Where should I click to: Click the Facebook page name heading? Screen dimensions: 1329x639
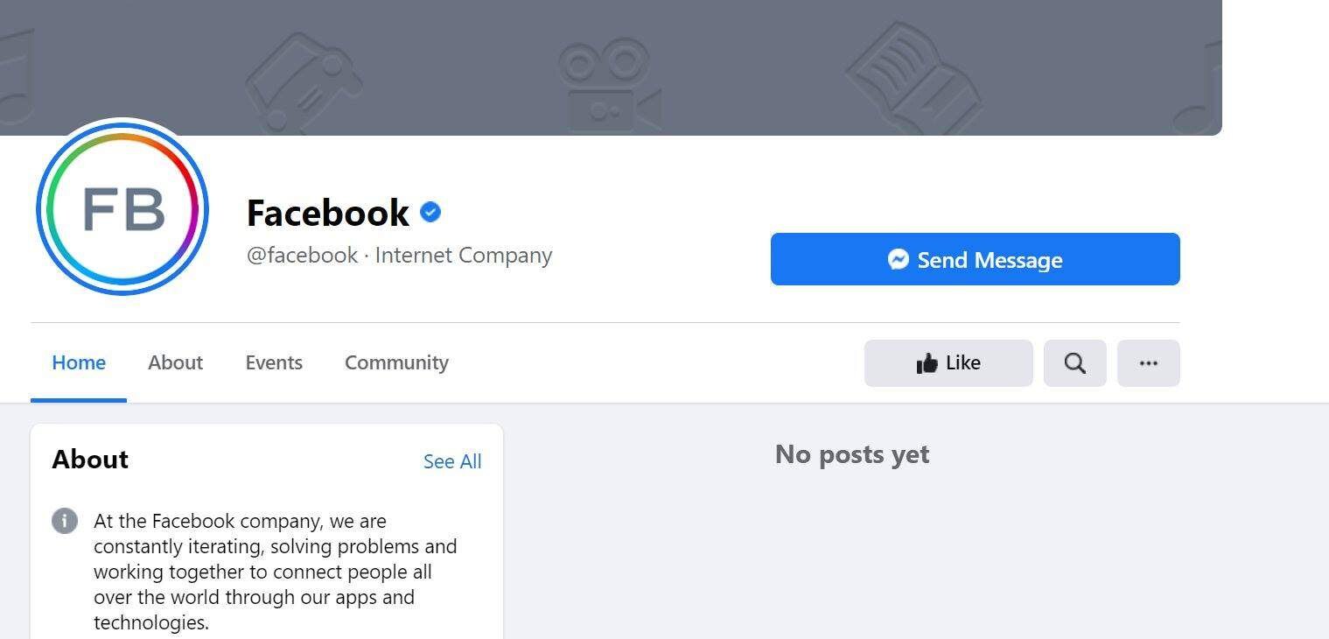point(327,213)
